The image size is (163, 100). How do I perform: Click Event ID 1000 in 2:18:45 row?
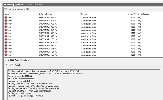(x=133, y=36)
